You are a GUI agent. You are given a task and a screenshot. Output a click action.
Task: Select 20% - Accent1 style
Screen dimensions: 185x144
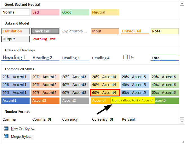tap(15, 77)
